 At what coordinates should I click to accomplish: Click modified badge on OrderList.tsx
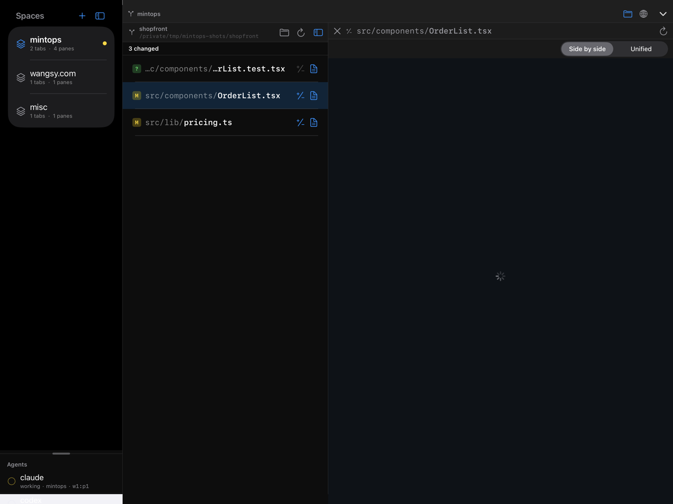[x=137, y=96]
